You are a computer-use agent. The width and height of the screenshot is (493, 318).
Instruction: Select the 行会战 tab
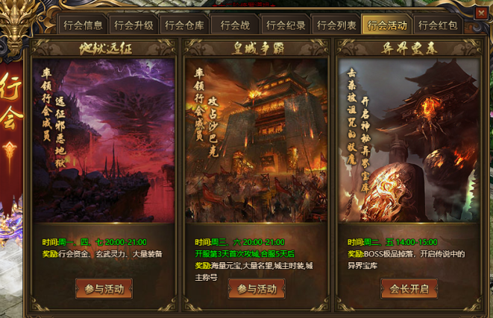(x=235, y=25)
